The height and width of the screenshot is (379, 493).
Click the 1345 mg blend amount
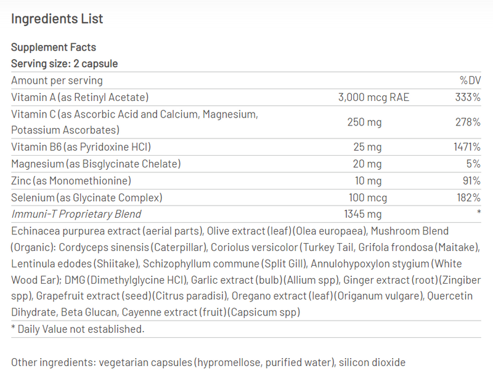click(363, 214)
